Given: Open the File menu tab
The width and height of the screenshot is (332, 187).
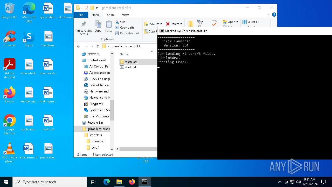Looking at the screenshot, I should pyautogui.click(x=81, y=15).
